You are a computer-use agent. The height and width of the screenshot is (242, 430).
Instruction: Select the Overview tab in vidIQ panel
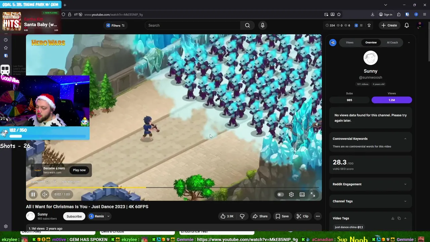[371, 43]
